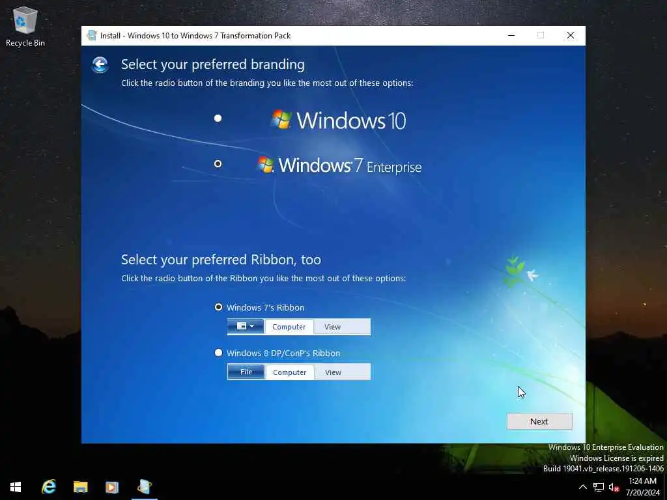Viewport: 667px width, 500px height.
Task: Click the 'Select your preferred Ribbon, too' heading
Action: (x=221, y=259)
